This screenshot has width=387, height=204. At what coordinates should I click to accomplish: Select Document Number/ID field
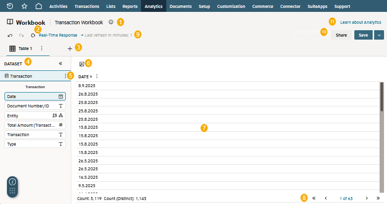pos(35,106)
